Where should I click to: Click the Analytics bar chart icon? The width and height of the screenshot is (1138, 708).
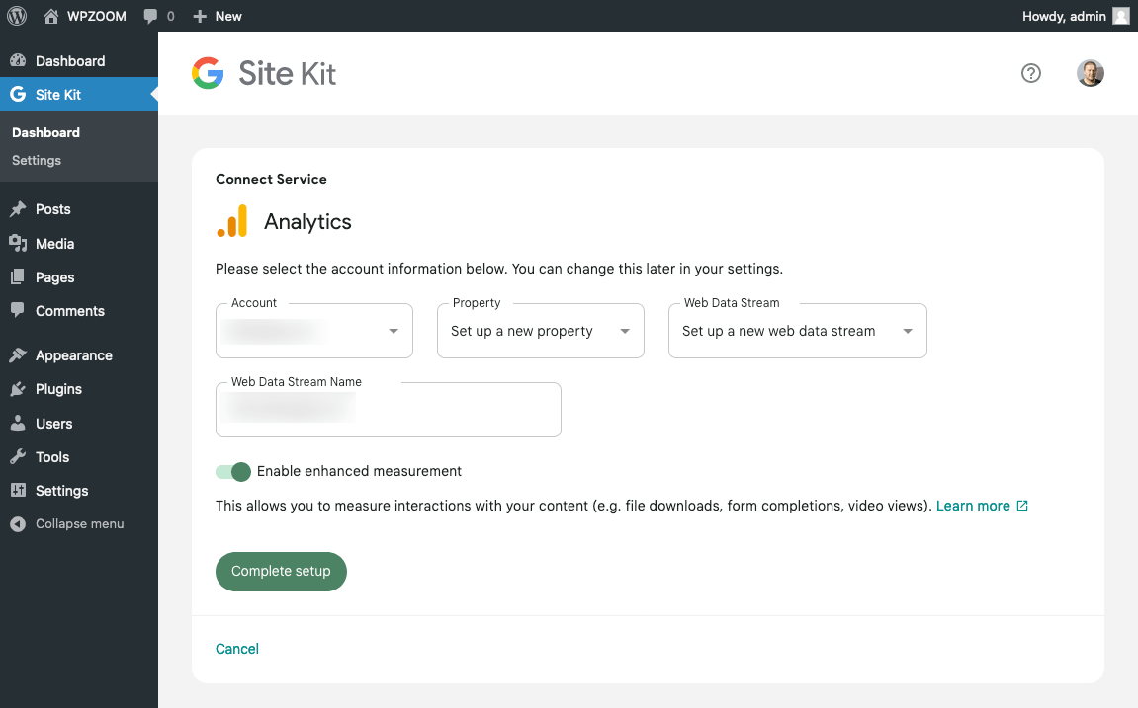coord(232,221)
